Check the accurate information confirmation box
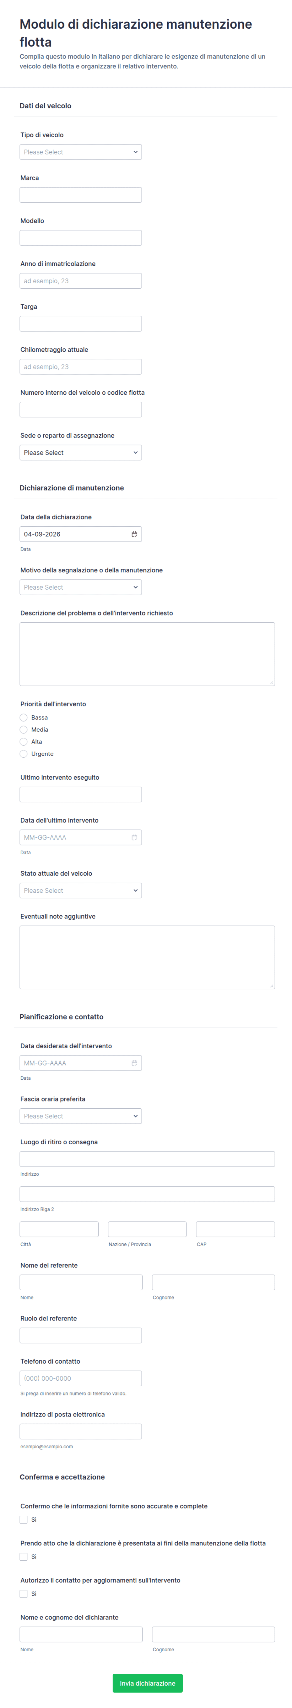Viewport: 292px width, 1708px height. coord(24,1520)
